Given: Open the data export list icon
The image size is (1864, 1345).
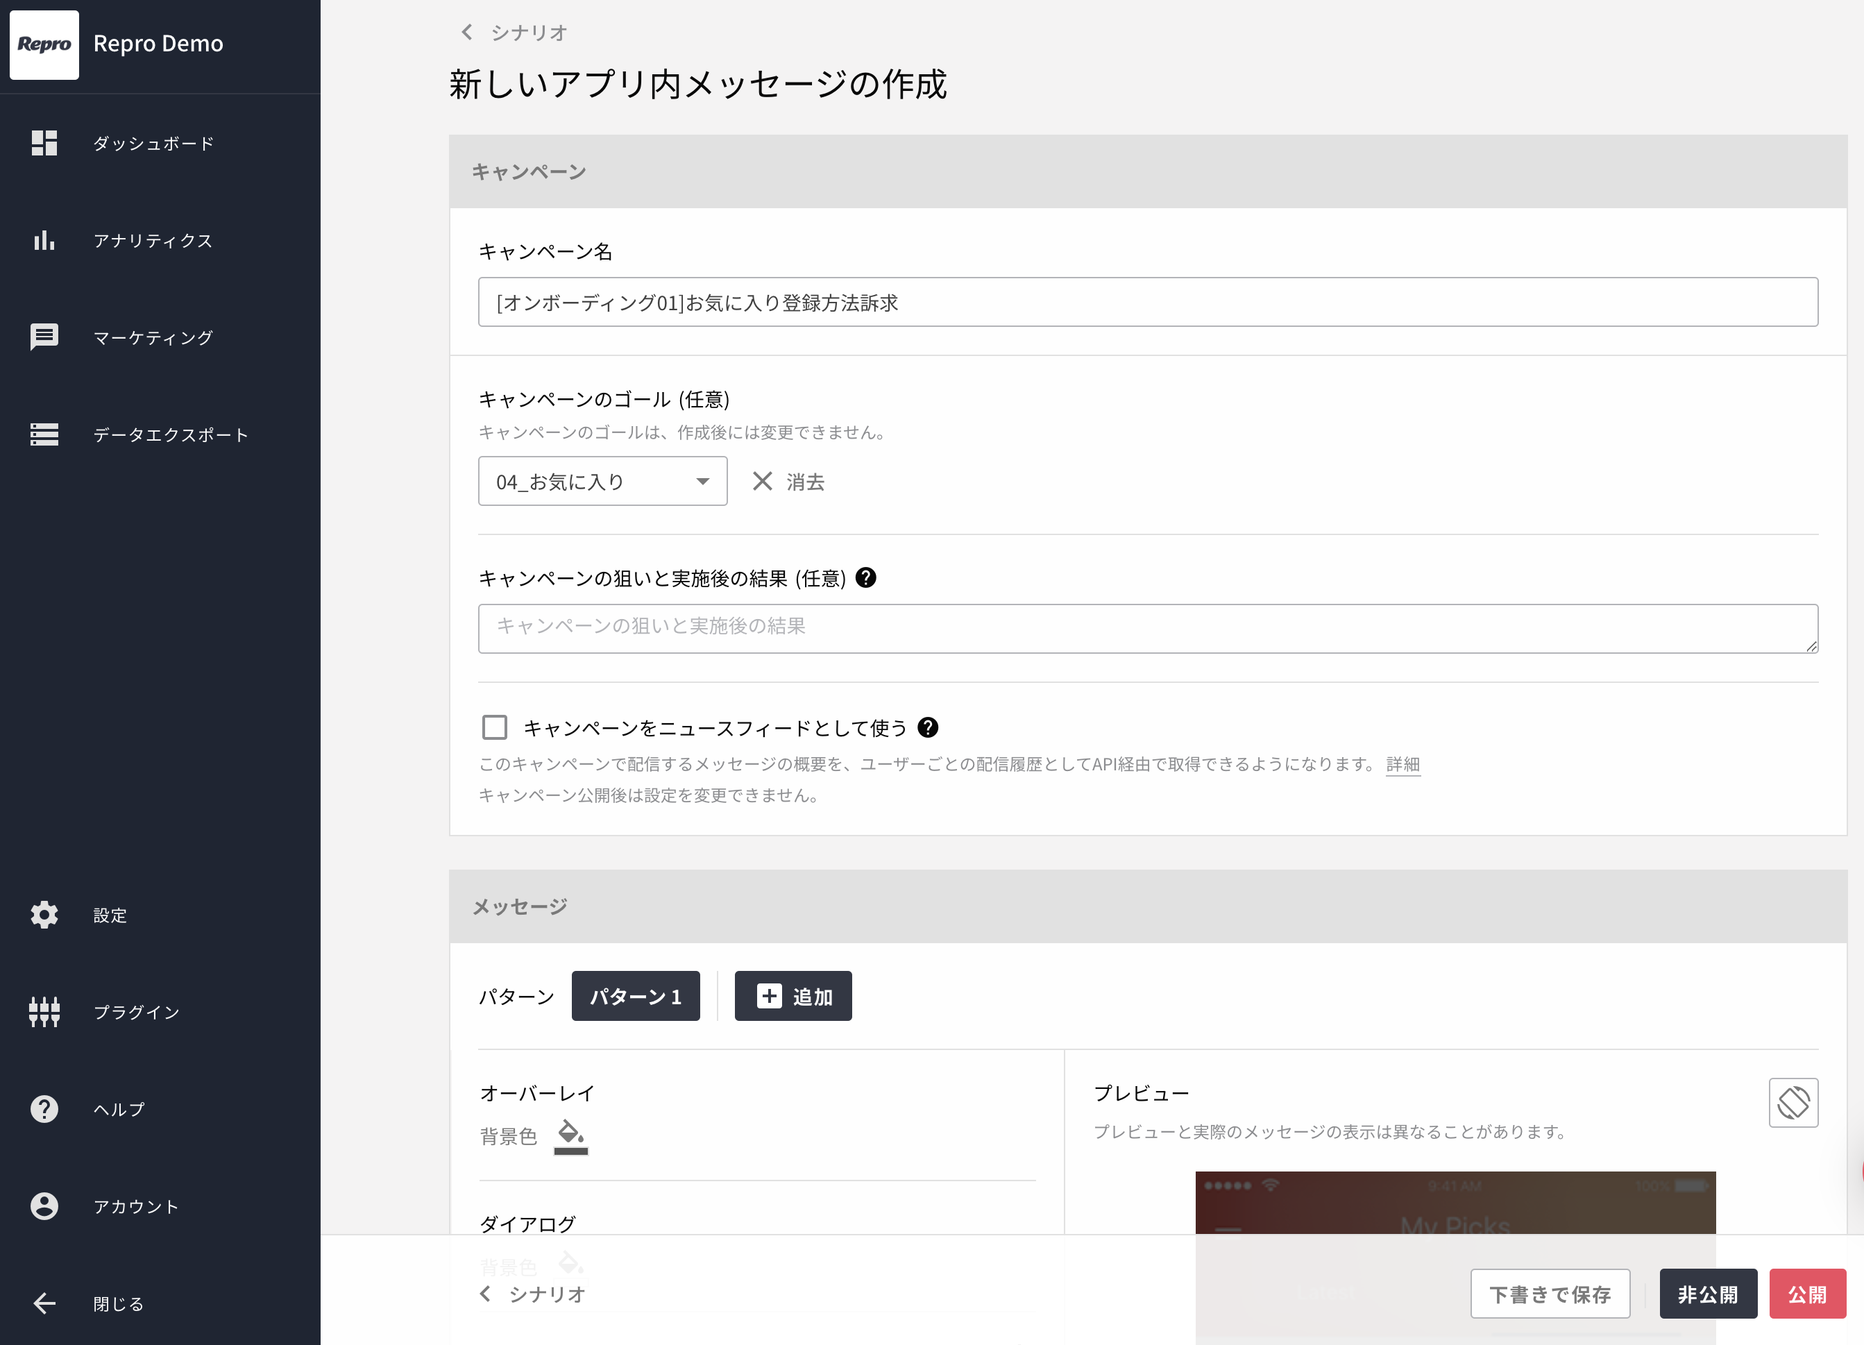Looking at the screenshot, I should [44, 434].
